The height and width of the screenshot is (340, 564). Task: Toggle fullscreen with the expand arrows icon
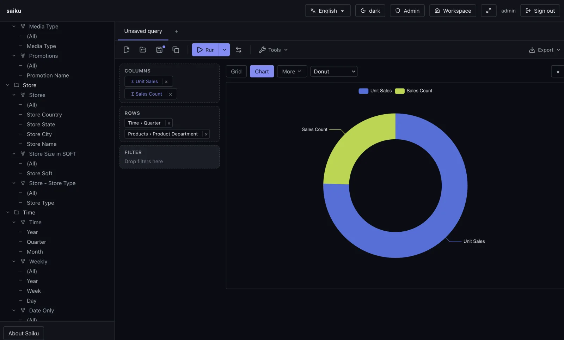(489, 11)
